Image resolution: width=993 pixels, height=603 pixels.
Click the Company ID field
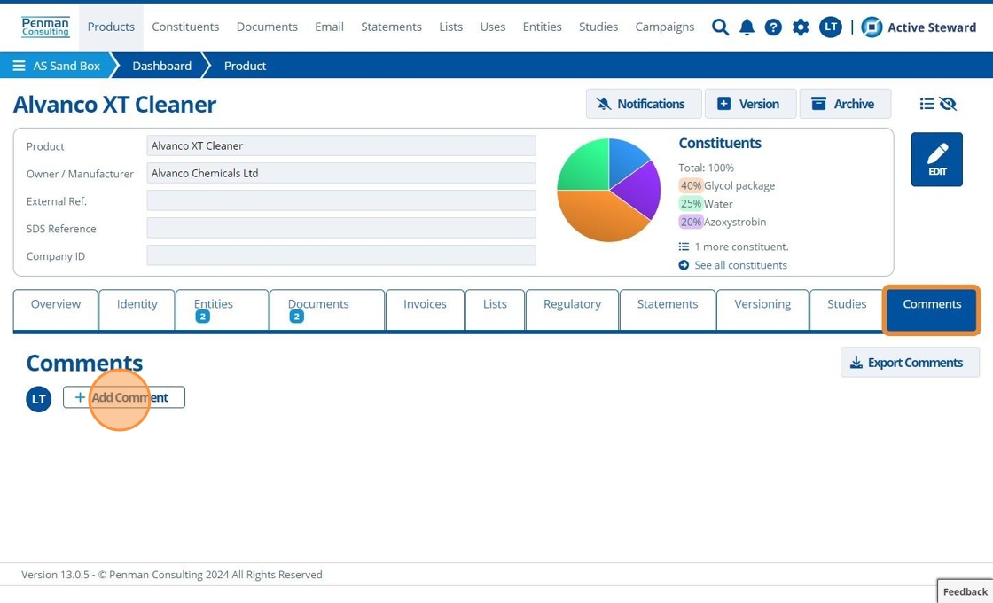coord(341,256)
